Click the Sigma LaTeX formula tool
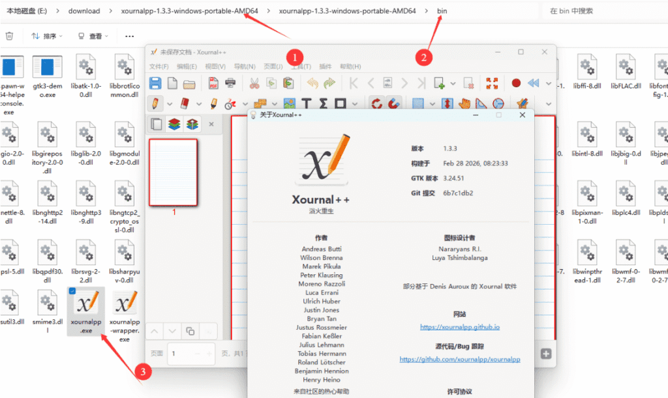 [324, 104]
